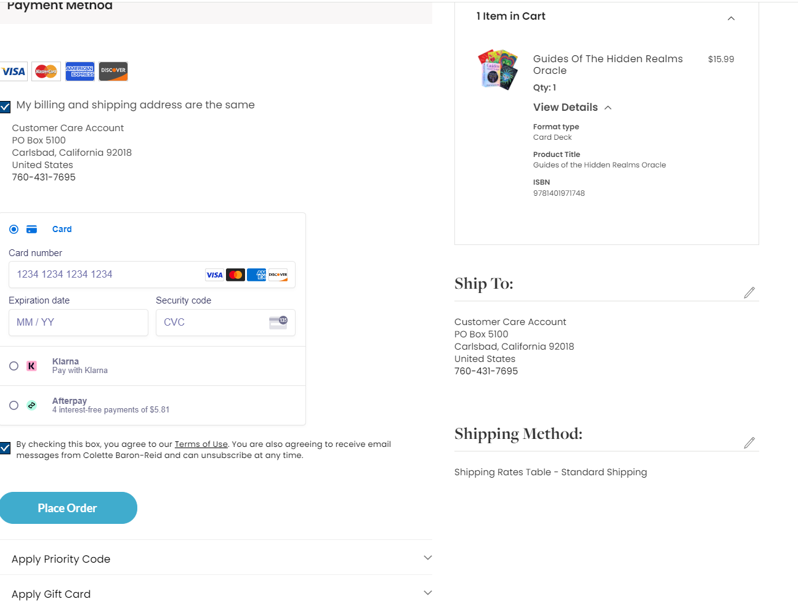Image resolution: width=798 pixels, height=615 pixels.
Task: Collapse the 1 Item in Cart panel
Action: click(x=731, y=18)
